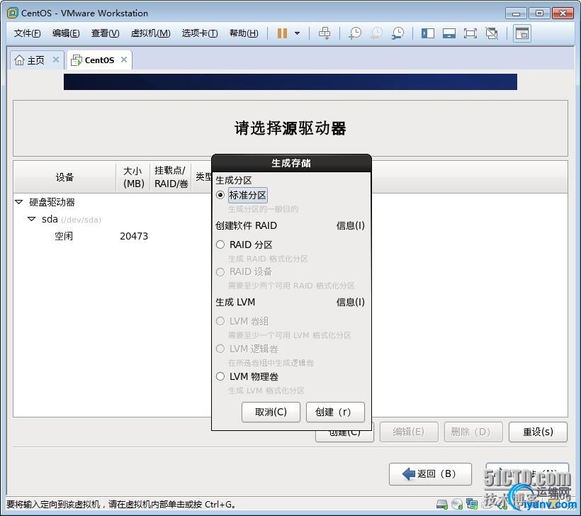Switch to the CentOS tab
The image size is (581, 516).
pos(99,60)
